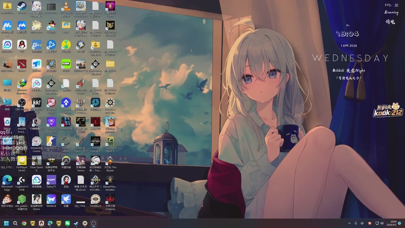Open QQ from the taskbar
This screenshot has height=228, width=405.
click(x=42, y=223)
